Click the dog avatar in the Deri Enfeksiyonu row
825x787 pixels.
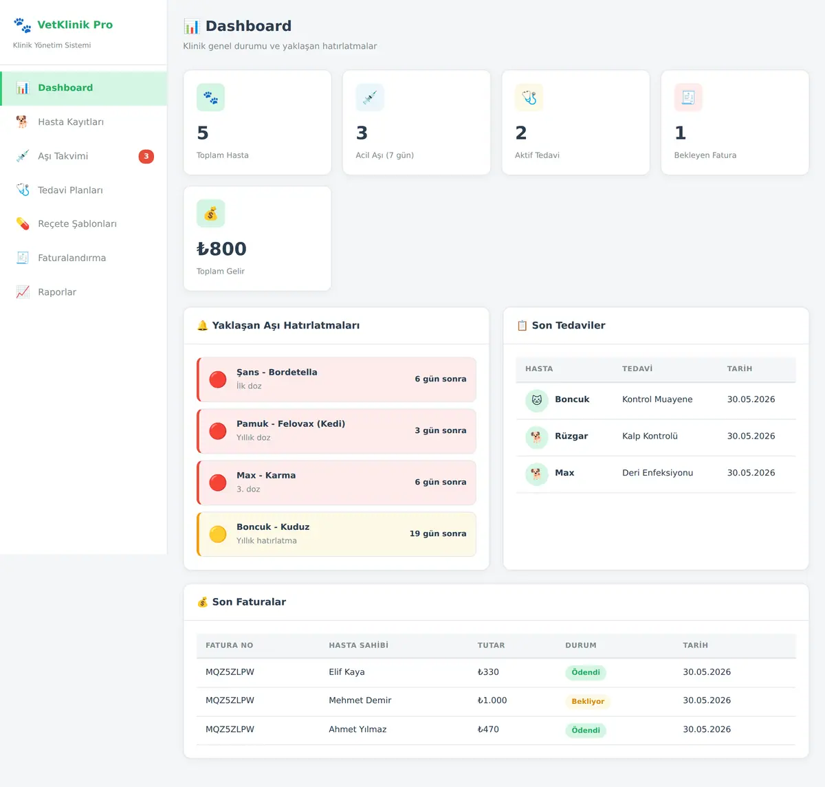[x=537, y=474]
